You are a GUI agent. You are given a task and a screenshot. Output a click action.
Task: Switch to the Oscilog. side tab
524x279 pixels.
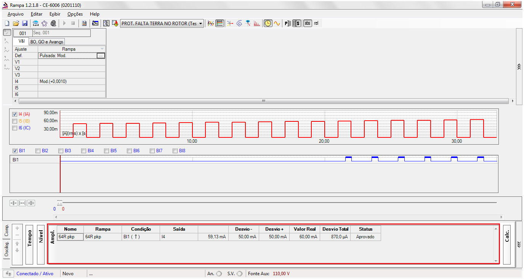[6, 249]
